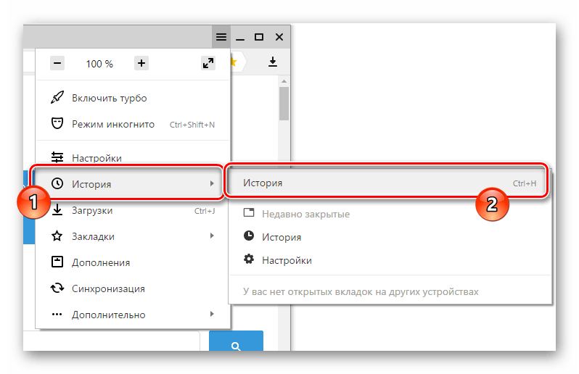Open the hamburger main menu button
This screenshot has width=579, height=374.
pos(221,37)
